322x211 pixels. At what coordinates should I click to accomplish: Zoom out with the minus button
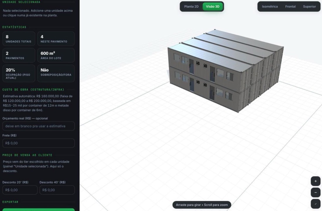pos(316,193)
